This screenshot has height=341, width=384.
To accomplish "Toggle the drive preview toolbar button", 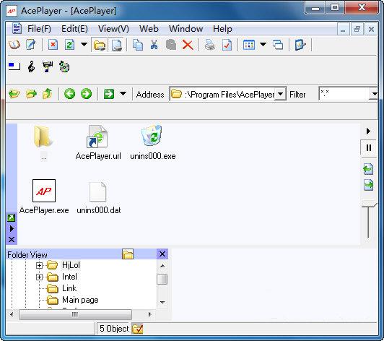I will [x=115, y=45].
